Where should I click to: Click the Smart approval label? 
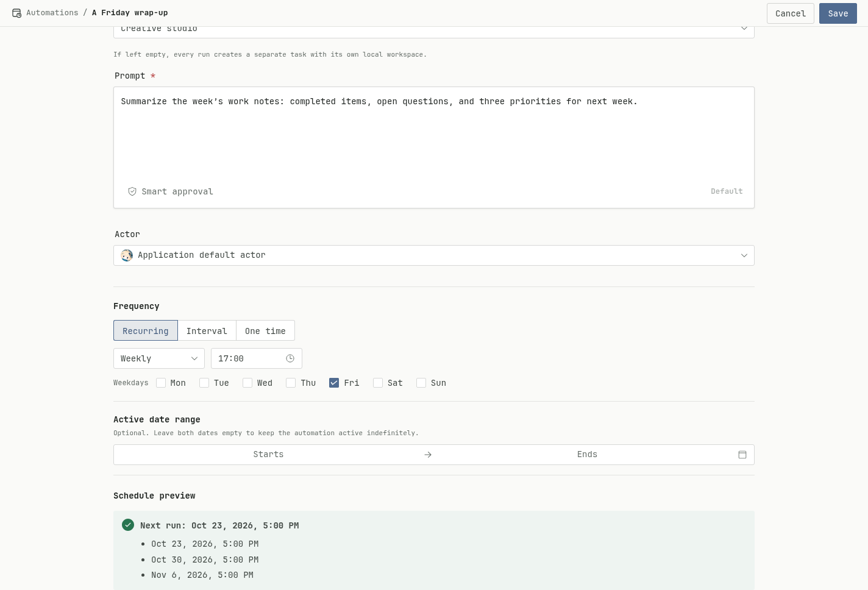coord(177,191)
